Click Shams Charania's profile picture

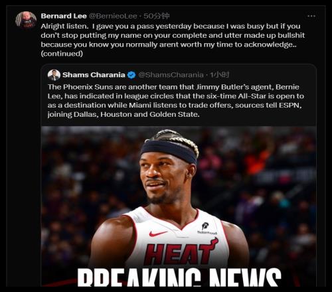(54, 75)
